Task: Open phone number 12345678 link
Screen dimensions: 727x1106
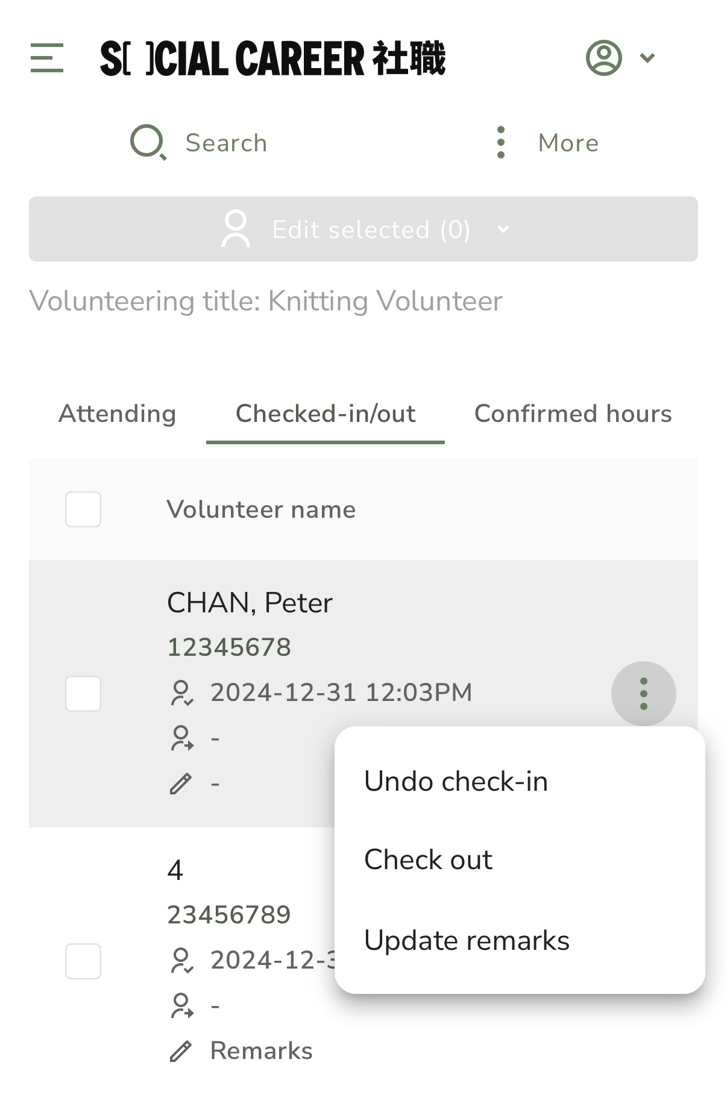Action: point(229,647)
